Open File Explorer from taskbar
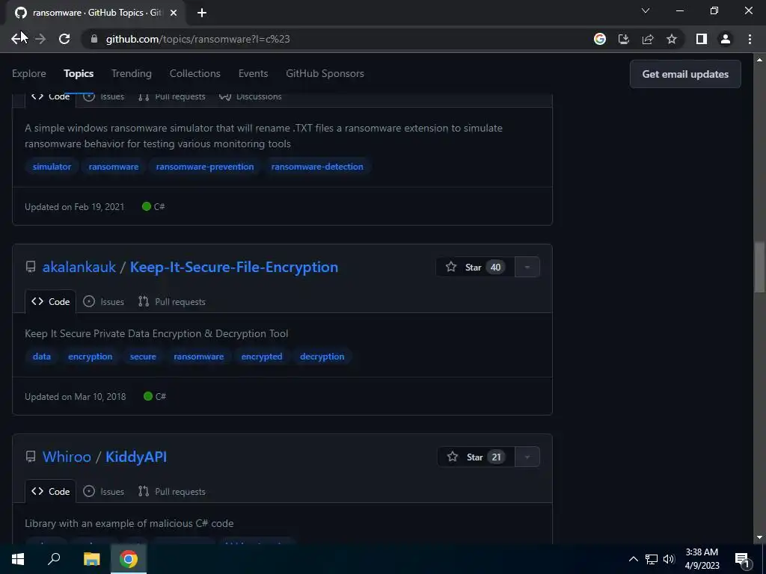 click(91, 559)
